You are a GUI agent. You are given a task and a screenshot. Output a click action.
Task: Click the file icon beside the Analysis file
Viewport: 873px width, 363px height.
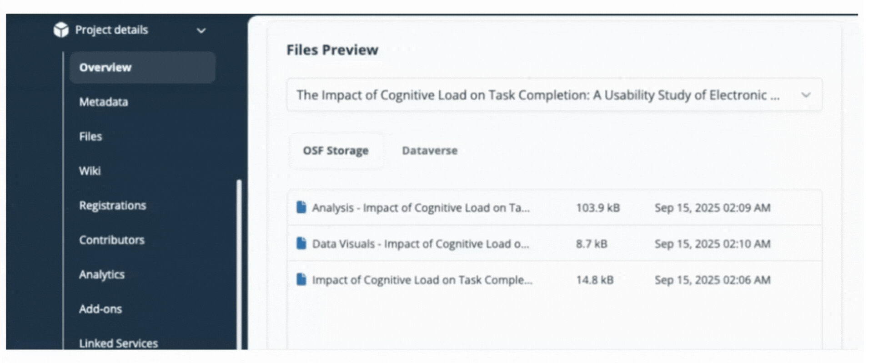[x=301, y=207]
